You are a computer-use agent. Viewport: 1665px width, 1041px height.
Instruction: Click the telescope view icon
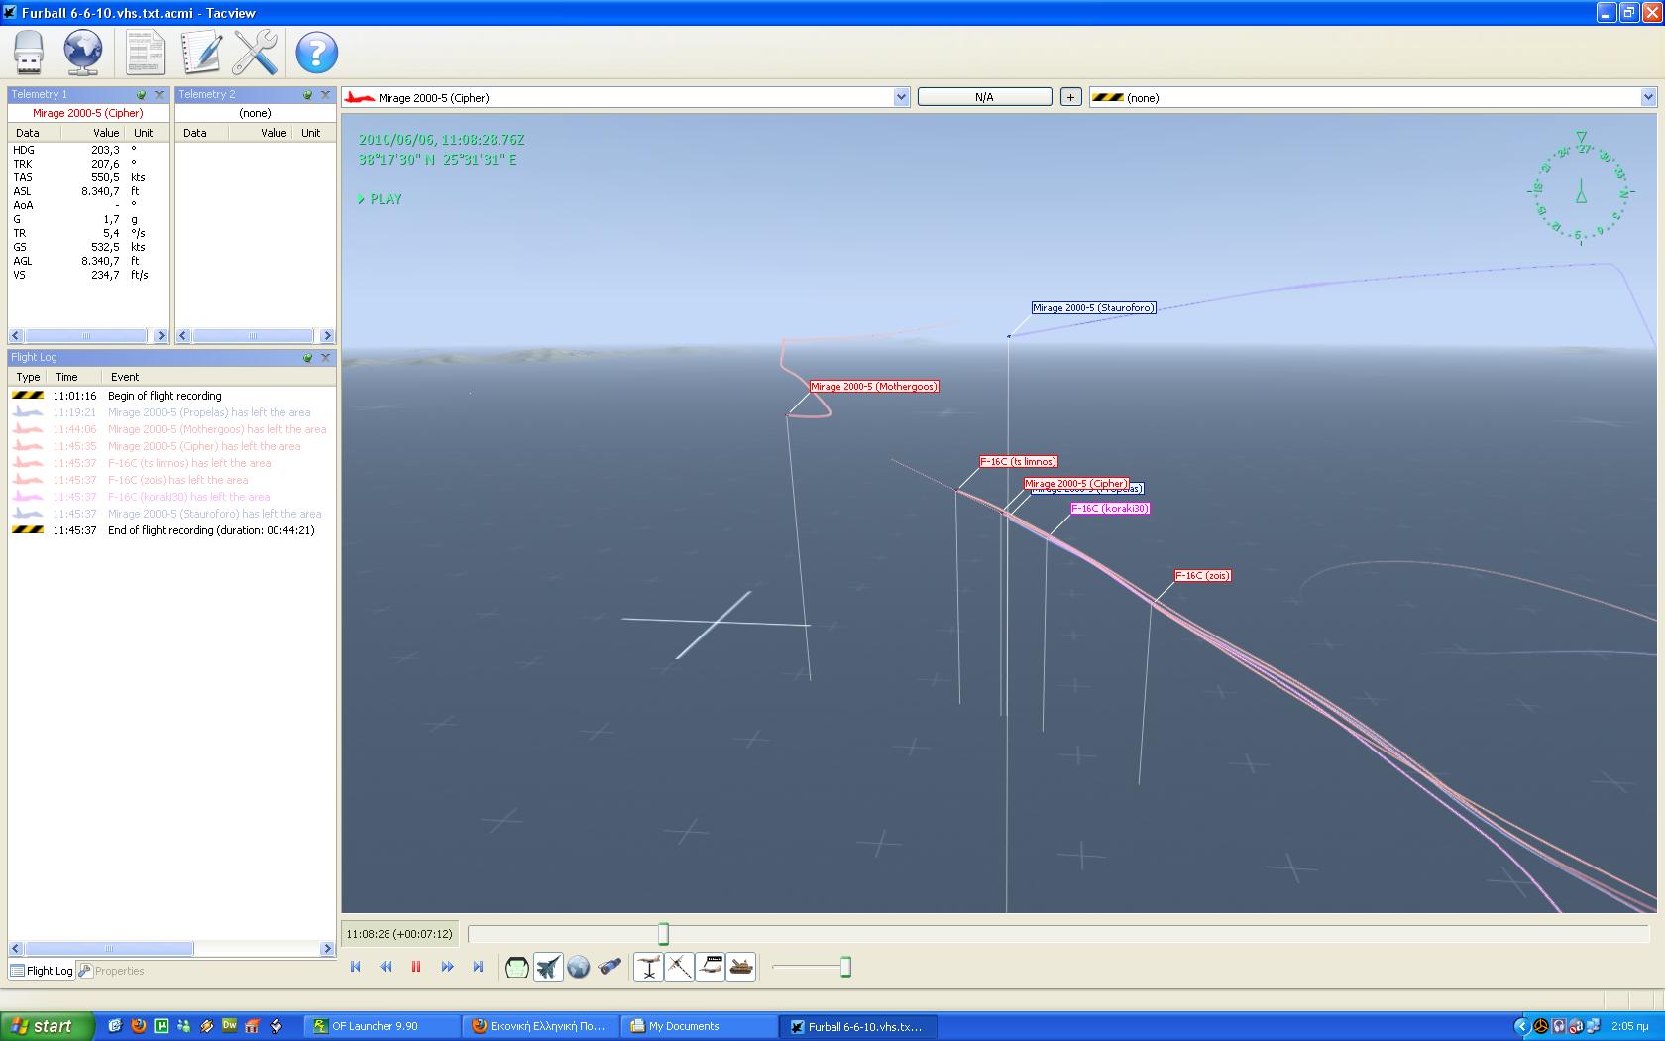(610, 967)
